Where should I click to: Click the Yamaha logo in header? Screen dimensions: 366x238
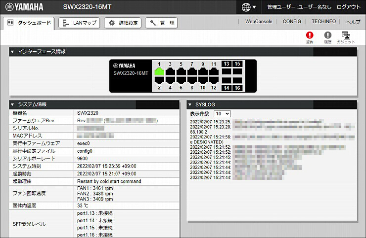[x=24, y=7]
